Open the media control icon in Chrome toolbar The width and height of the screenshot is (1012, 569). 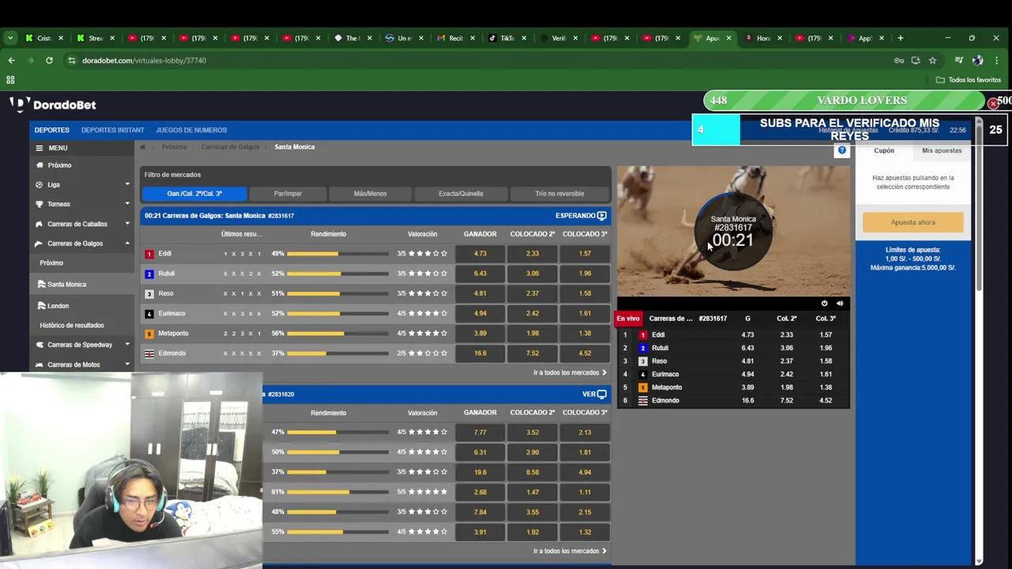click(959, 60)
